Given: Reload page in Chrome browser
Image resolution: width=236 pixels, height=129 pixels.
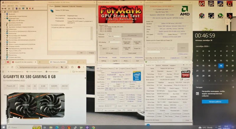Looking at the screenshot, I should click(x=12, y=67).
